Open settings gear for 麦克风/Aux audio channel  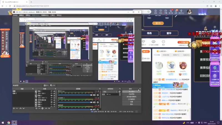tap(98, 95)
